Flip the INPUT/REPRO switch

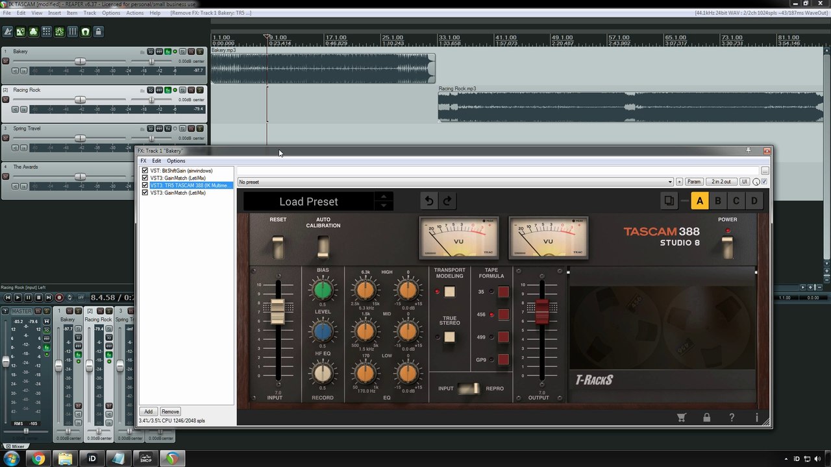(468, 389)
